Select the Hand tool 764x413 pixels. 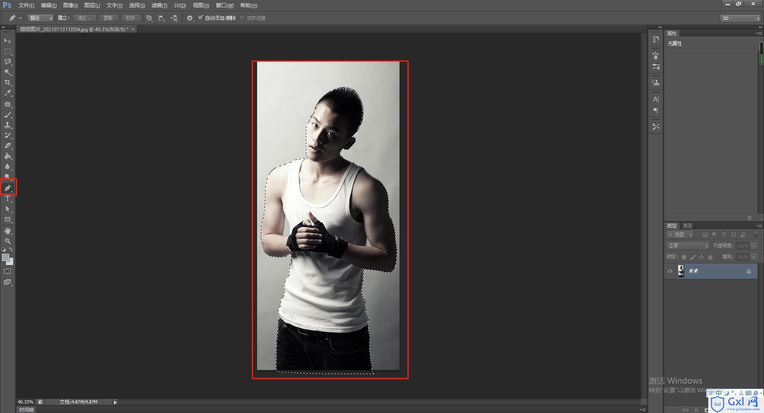(8, 231)
